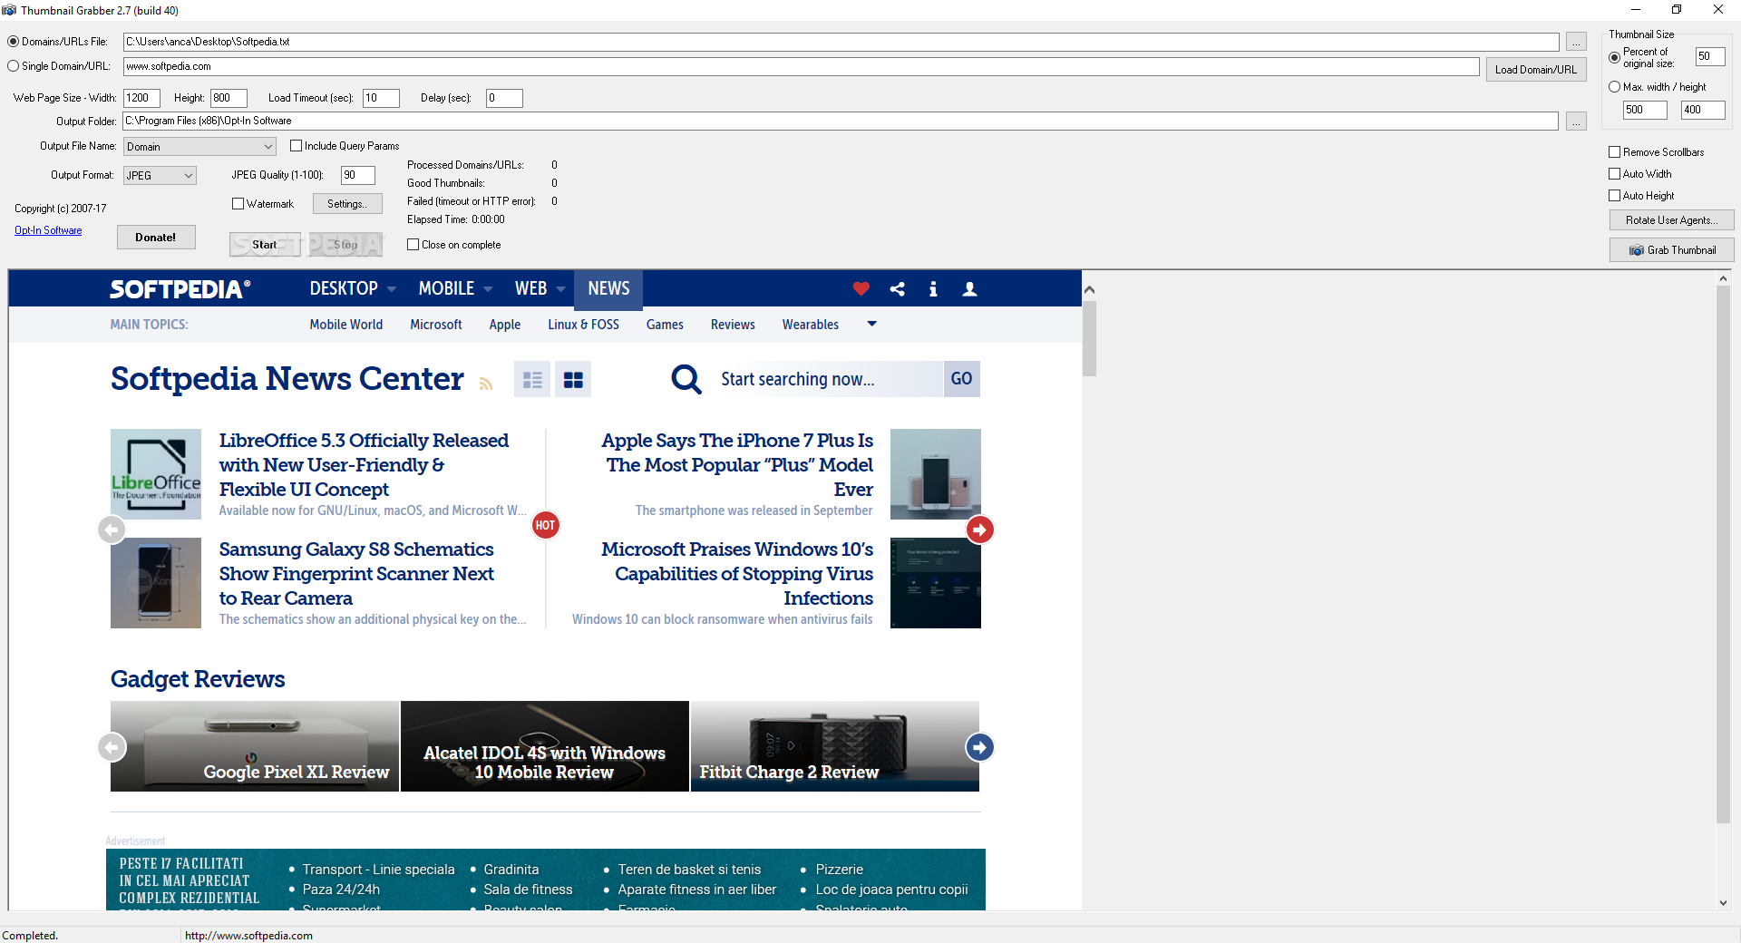This screenshot has height=943, width=1741.
Task: Expand more main topics arrow
Action: click(x=871, y=324)
